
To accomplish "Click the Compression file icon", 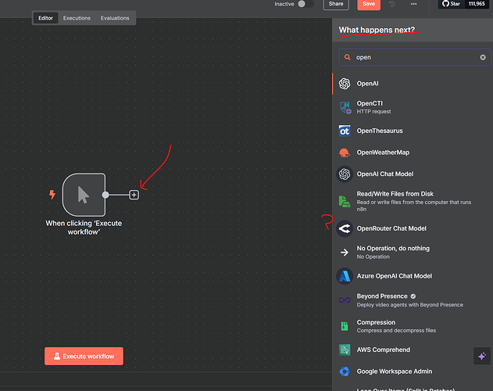I will coord(345,326).
